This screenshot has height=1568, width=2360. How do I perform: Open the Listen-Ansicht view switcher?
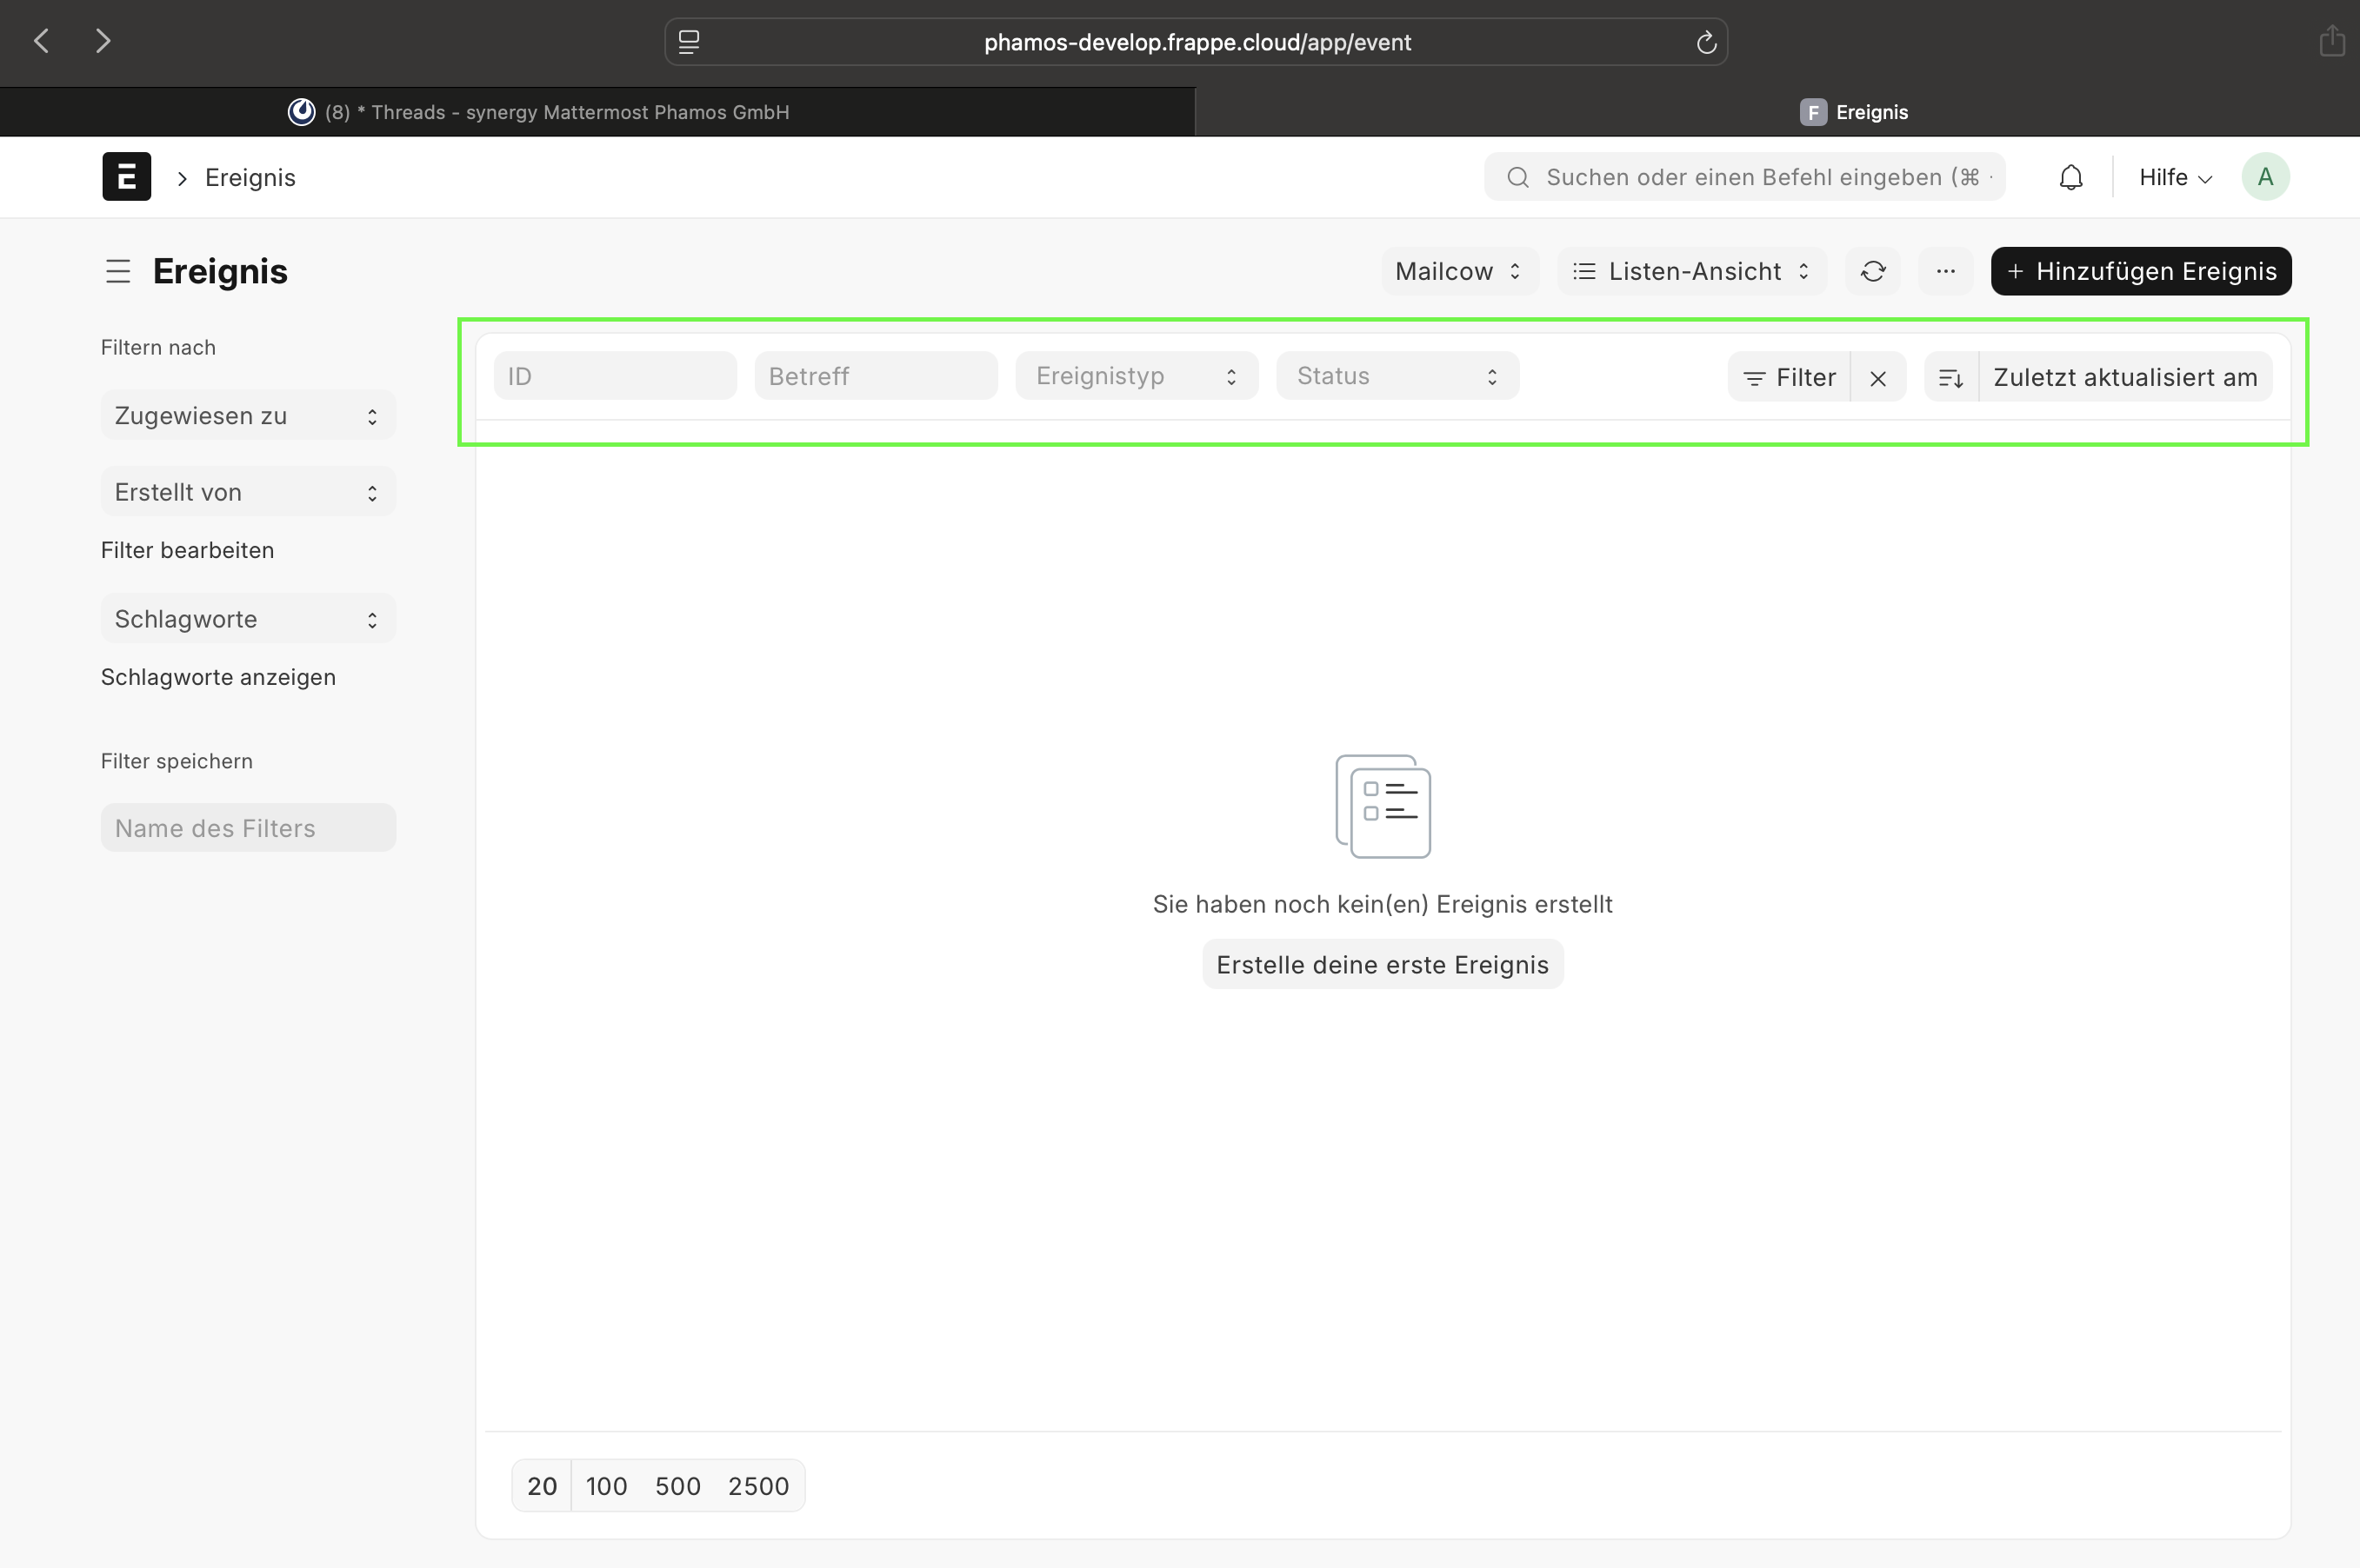(1690, 271)
